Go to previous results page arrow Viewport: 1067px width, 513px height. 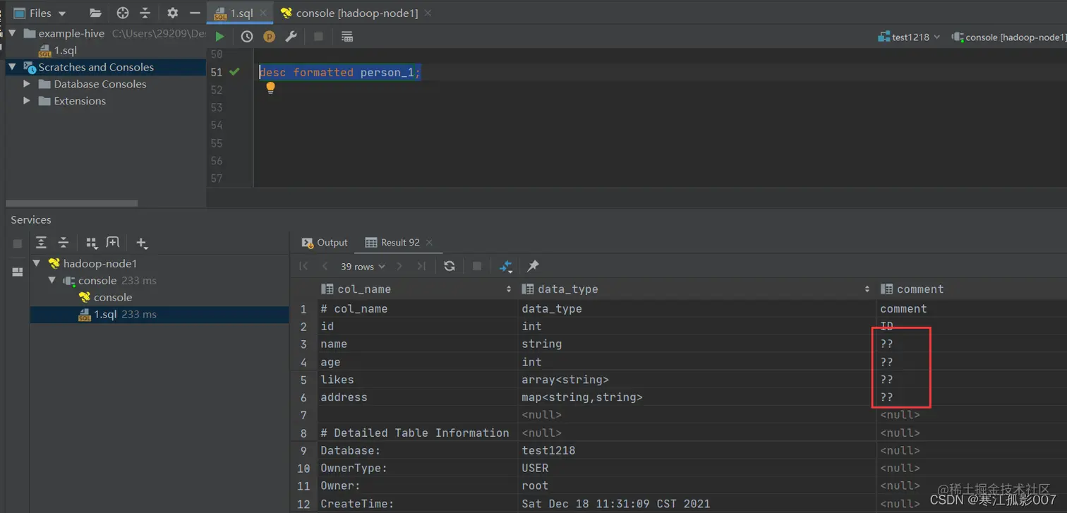click(x=325, y=266)
